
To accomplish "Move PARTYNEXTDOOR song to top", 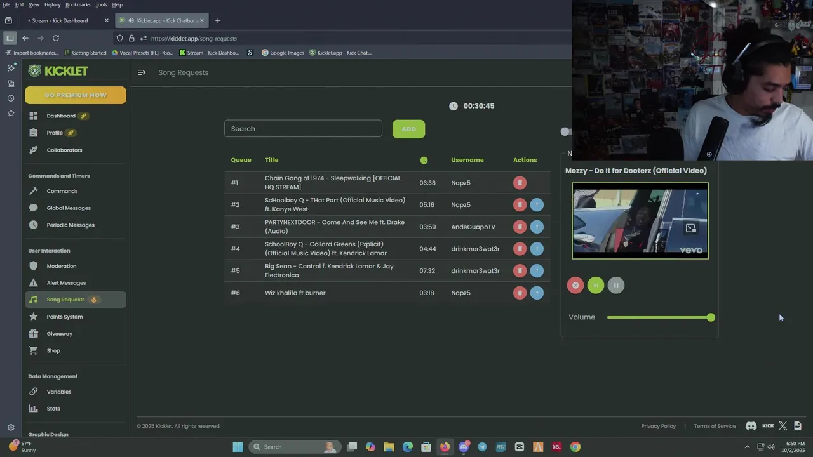I will point(537,227).
